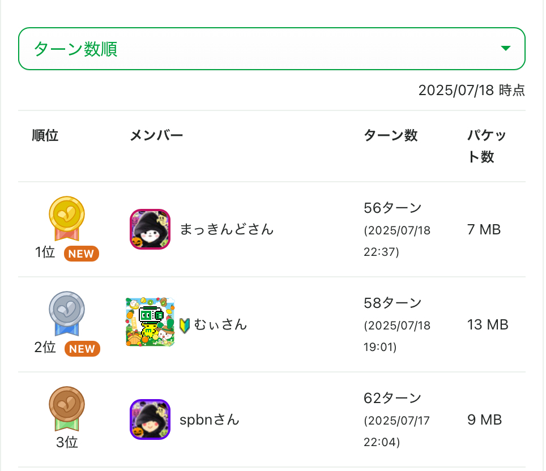The image size is (546, 471).
Task: Click the メンバー column header
Action: (x=156, y=135)
